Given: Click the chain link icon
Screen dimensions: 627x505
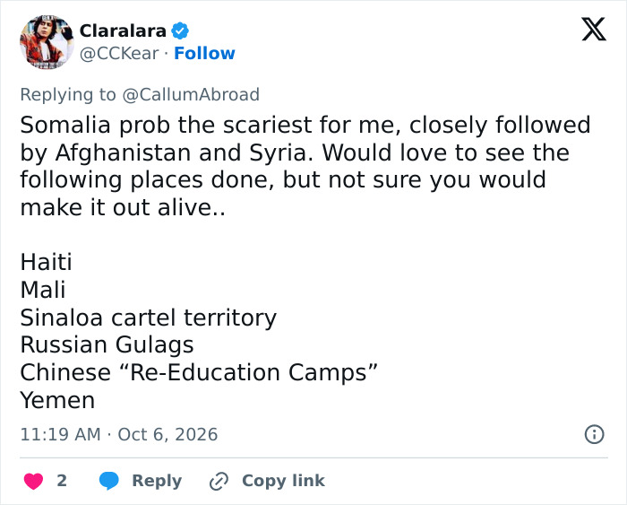Looking at the screenshot, I should (219, 481).
